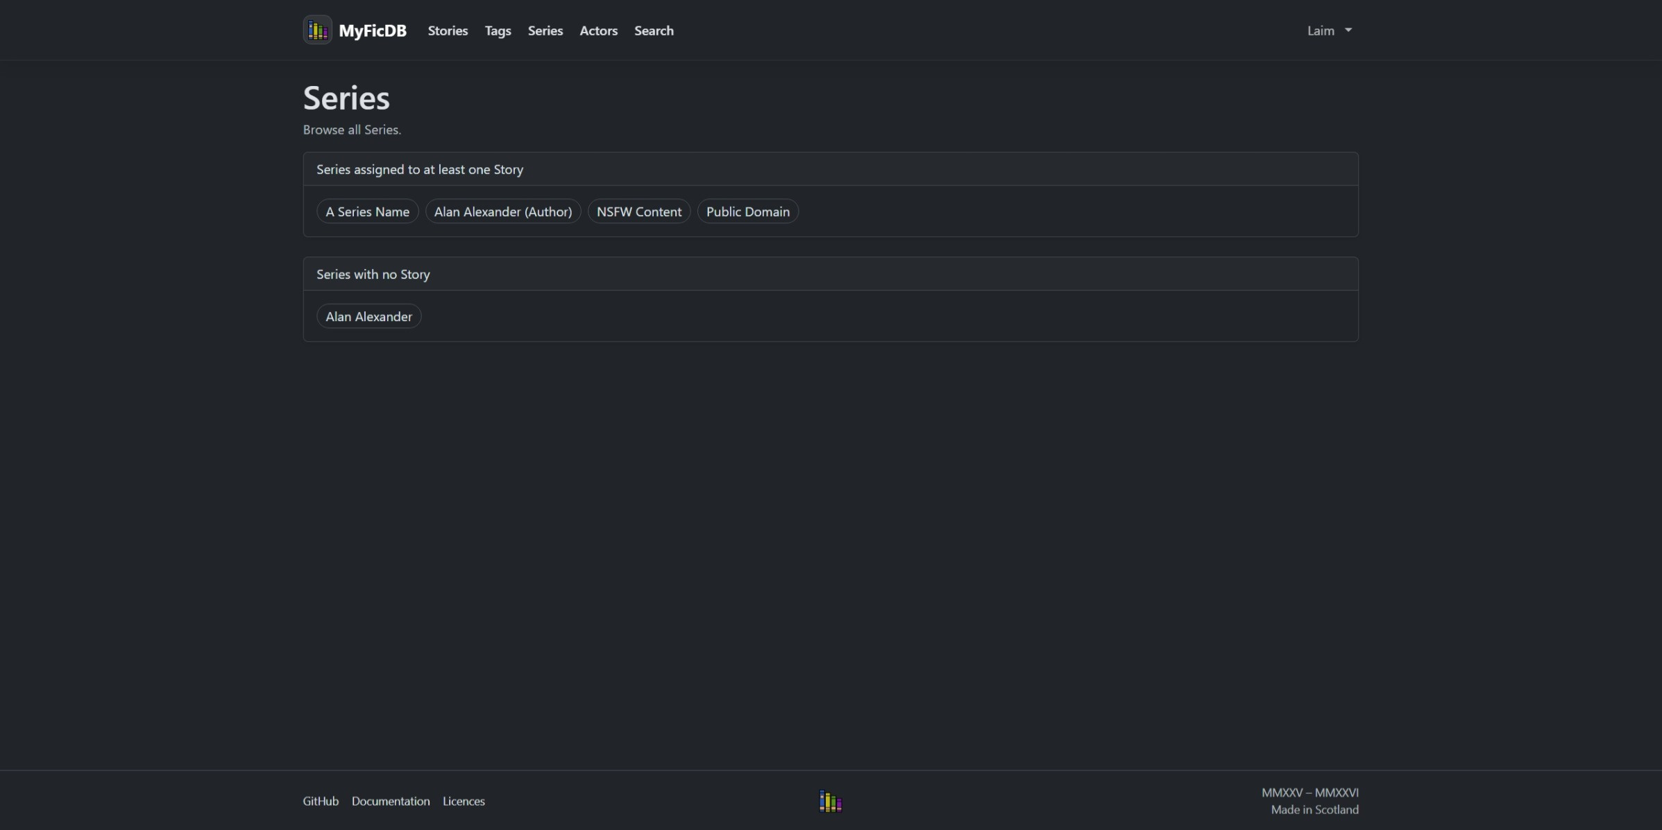Open the Stories navigation item
Screen dimensions: 1662x830
point(448,31)
